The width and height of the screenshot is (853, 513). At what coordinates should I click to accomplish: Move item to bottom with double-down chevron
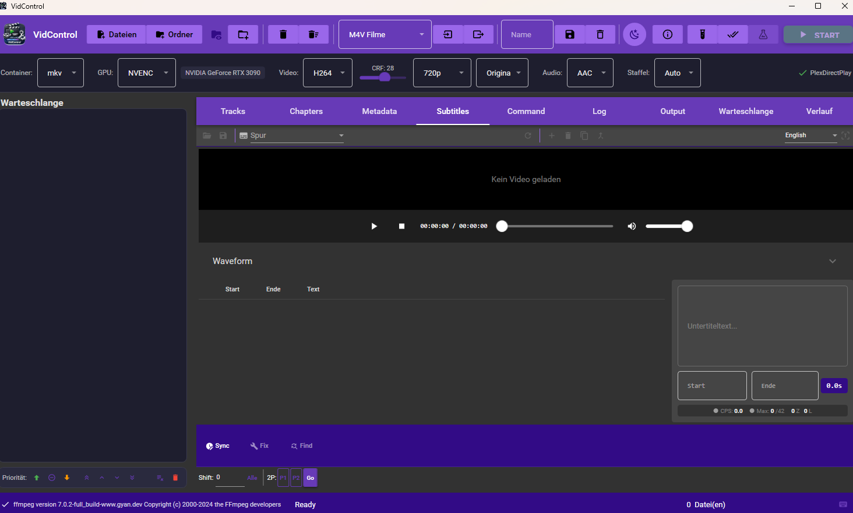point(132,478)
